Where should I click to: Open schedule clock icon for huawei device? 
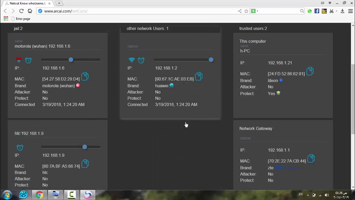click(x=141, y=60)
